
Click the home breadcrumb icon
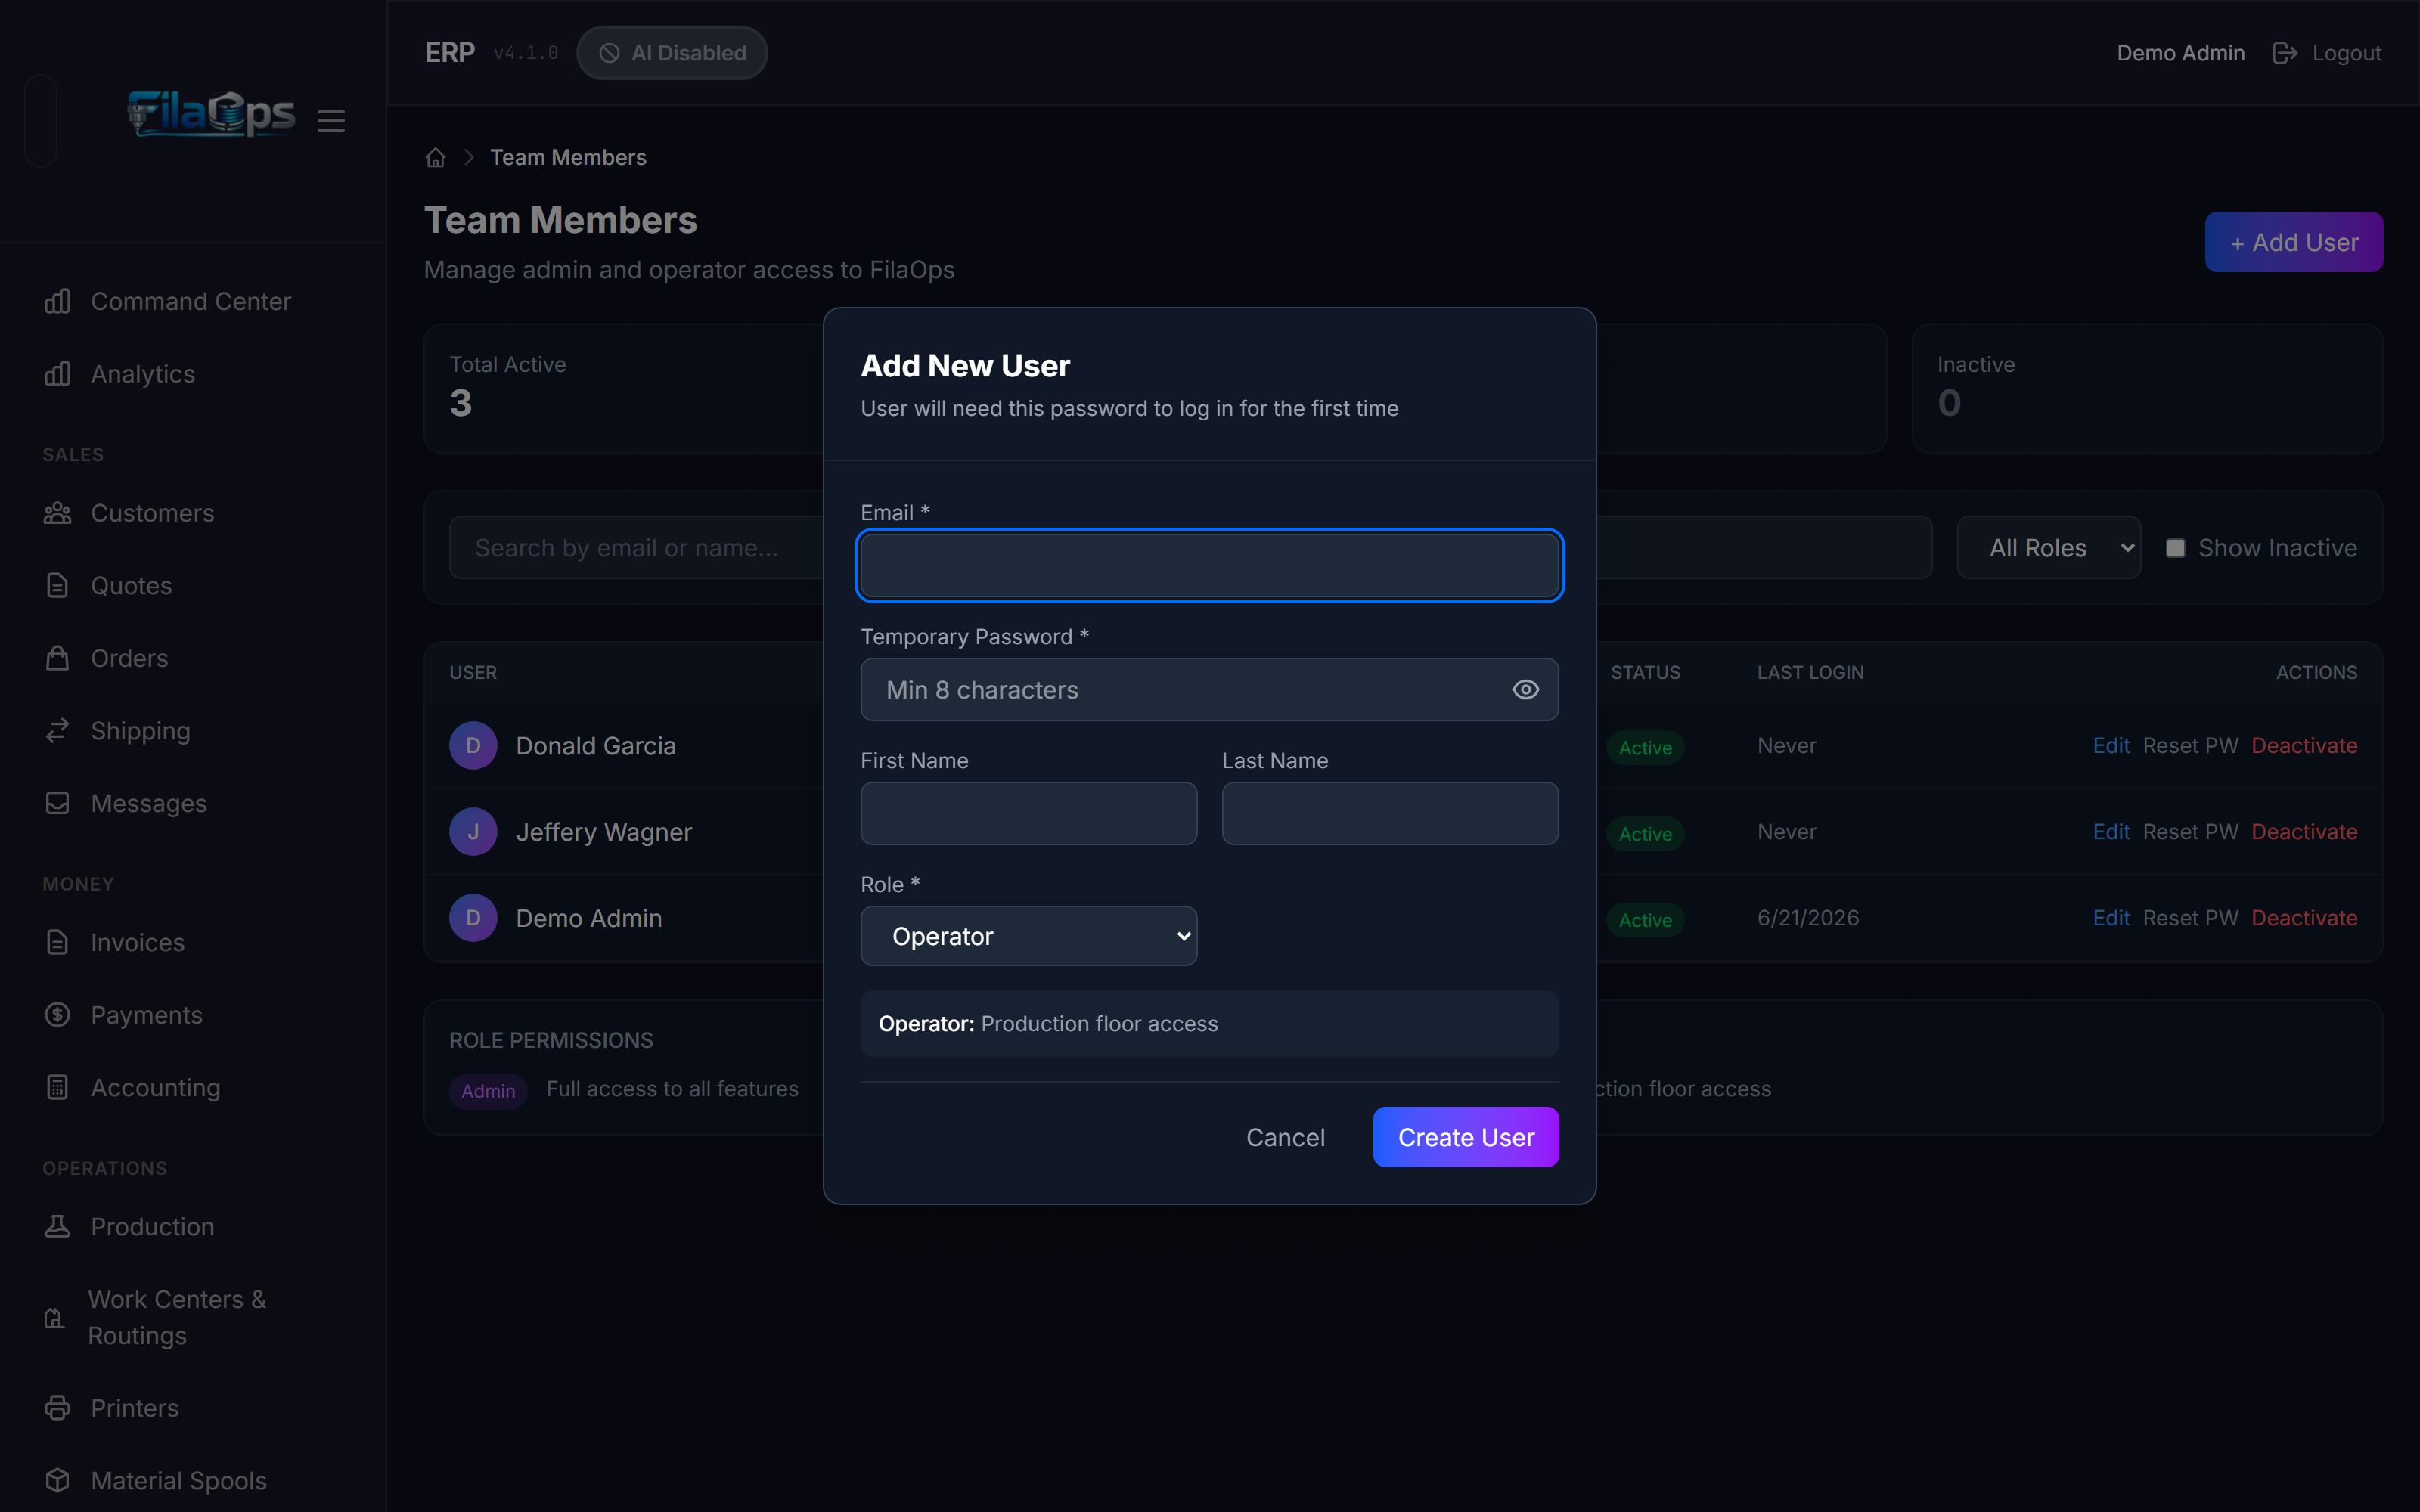(x=435, y=158)
